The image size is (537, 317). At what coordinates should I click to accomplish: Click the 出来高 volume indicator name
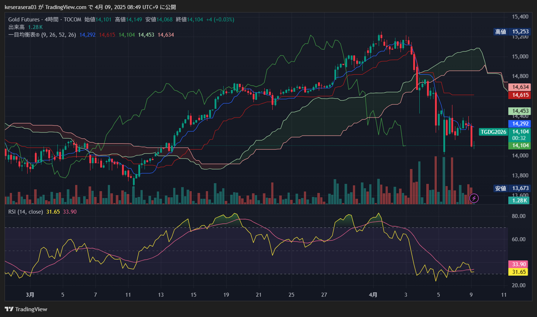tap(17, 27)
